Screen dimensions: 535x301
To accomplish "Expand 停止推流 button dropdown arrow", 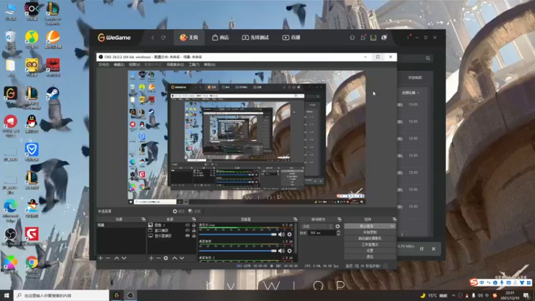I will (393, 226).
